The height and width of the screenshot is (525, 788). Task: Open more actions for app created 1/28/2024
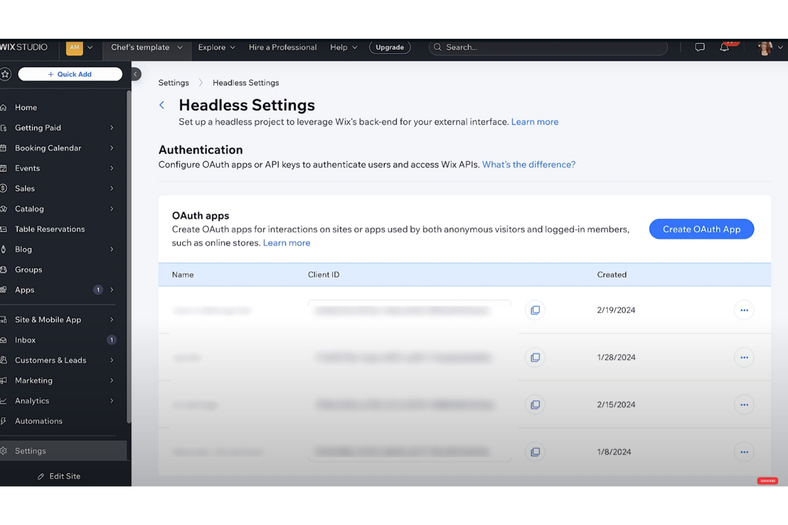tap(744, 357)
